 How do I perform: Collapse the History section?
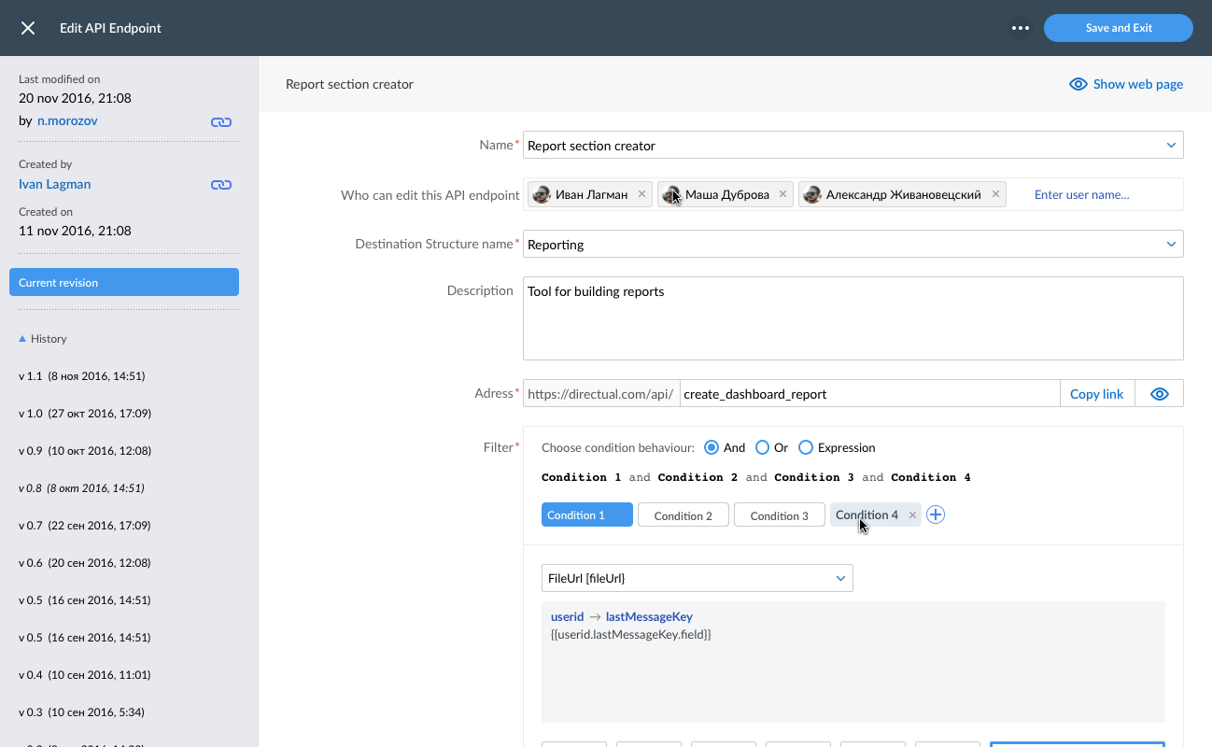pyautogui.click(x=43, y=339)
